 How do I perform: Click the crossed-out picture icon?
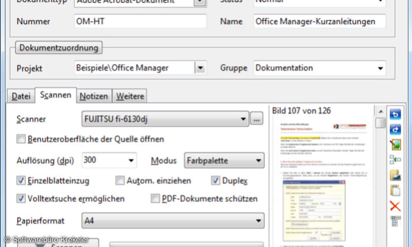pos(395,145)
